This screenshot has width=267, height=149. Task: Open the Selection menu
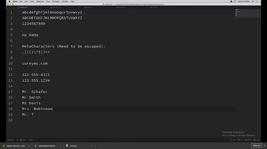coord(40,1)
